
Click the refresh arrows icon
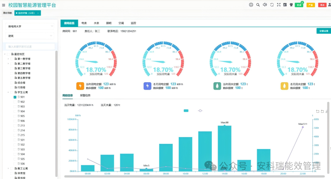pos(272,5)
